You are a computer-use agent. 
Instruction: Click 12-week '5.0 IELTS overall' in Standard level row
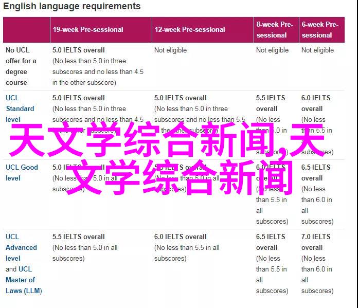(180, 98)
